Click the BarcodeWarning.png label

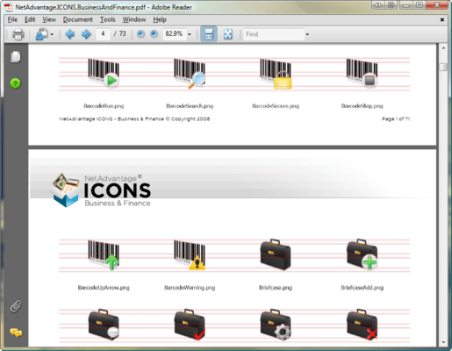[190, 288]
